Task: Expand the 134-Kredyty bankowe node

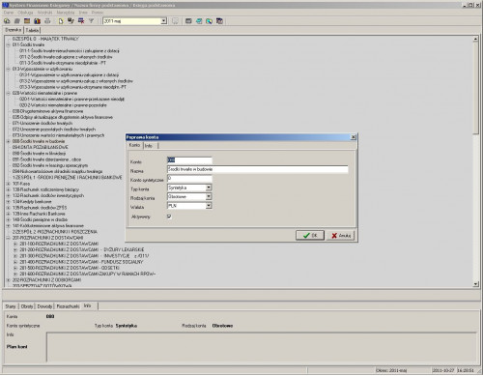Action: click(9, 202)
